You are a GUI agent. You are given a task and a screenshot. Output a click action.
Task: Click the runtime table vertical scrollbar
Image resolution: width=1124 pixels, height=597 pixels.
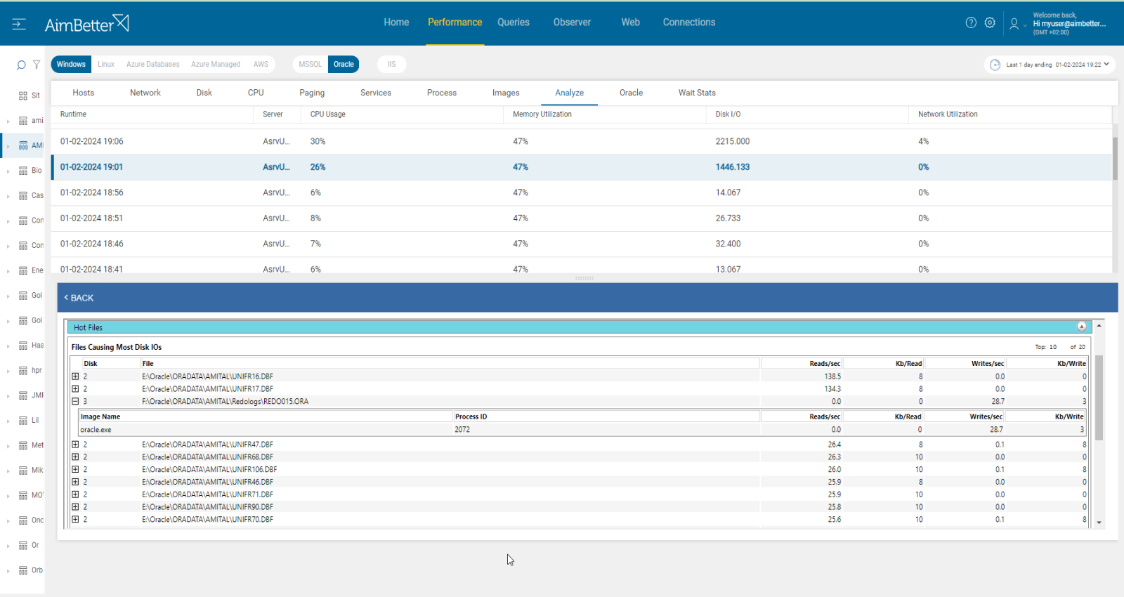(1115, 158)
